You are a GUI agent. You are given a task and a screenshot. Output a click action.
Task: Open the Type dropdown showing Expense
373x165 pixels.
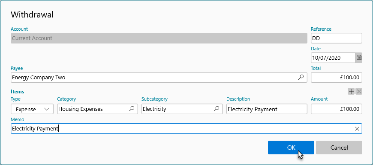32,109
